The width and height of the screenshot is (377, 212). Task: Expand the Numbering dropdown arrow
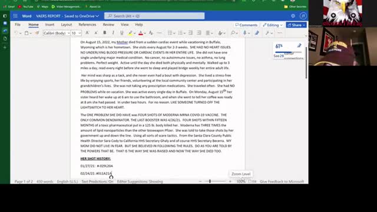(184, 33)
